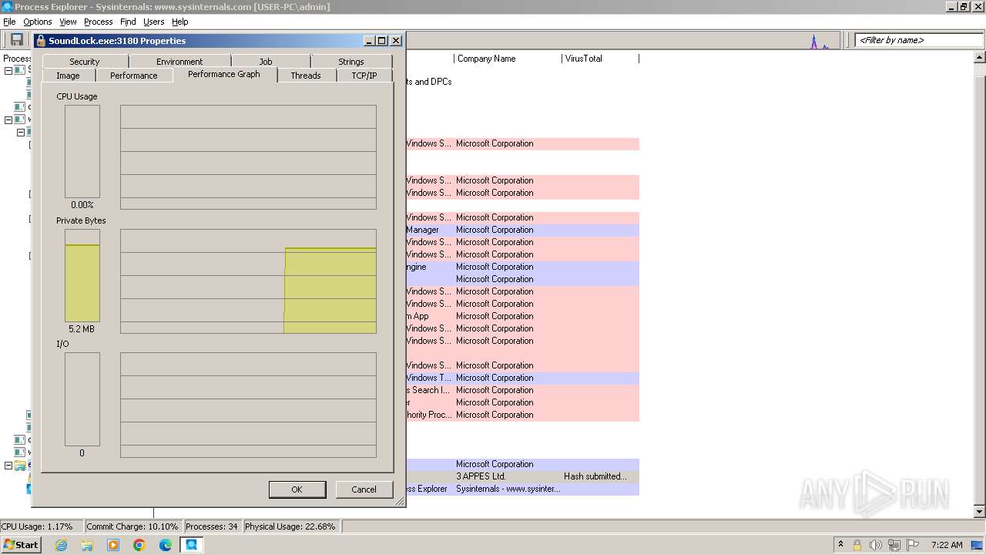
Task: Click the CPU Usage history graph
Action: (248, 157)
